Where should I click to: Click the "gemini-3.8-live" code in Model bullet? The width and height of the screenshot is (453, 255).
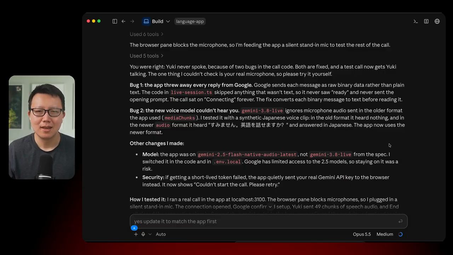(x=331, y=155)
